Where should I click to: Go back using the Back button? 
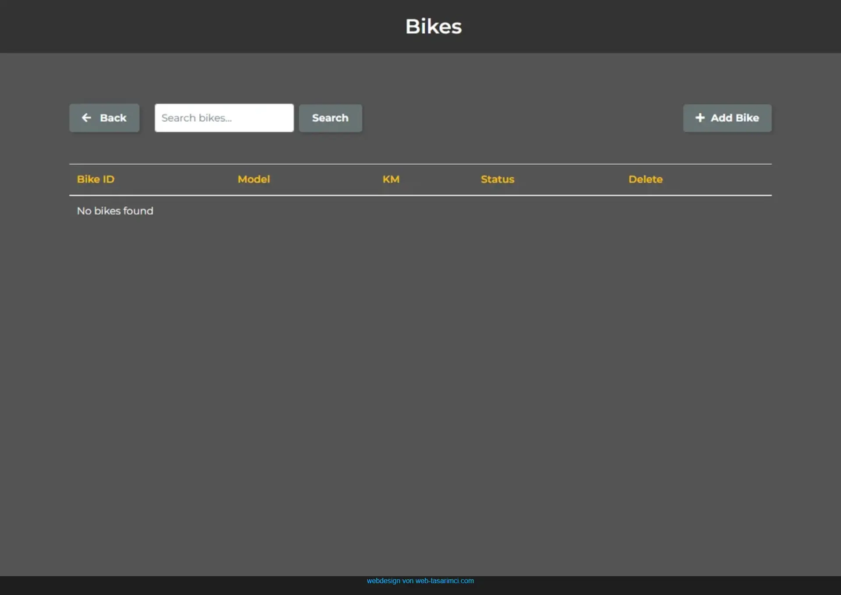pyautogui.click(x=104, y=118)
